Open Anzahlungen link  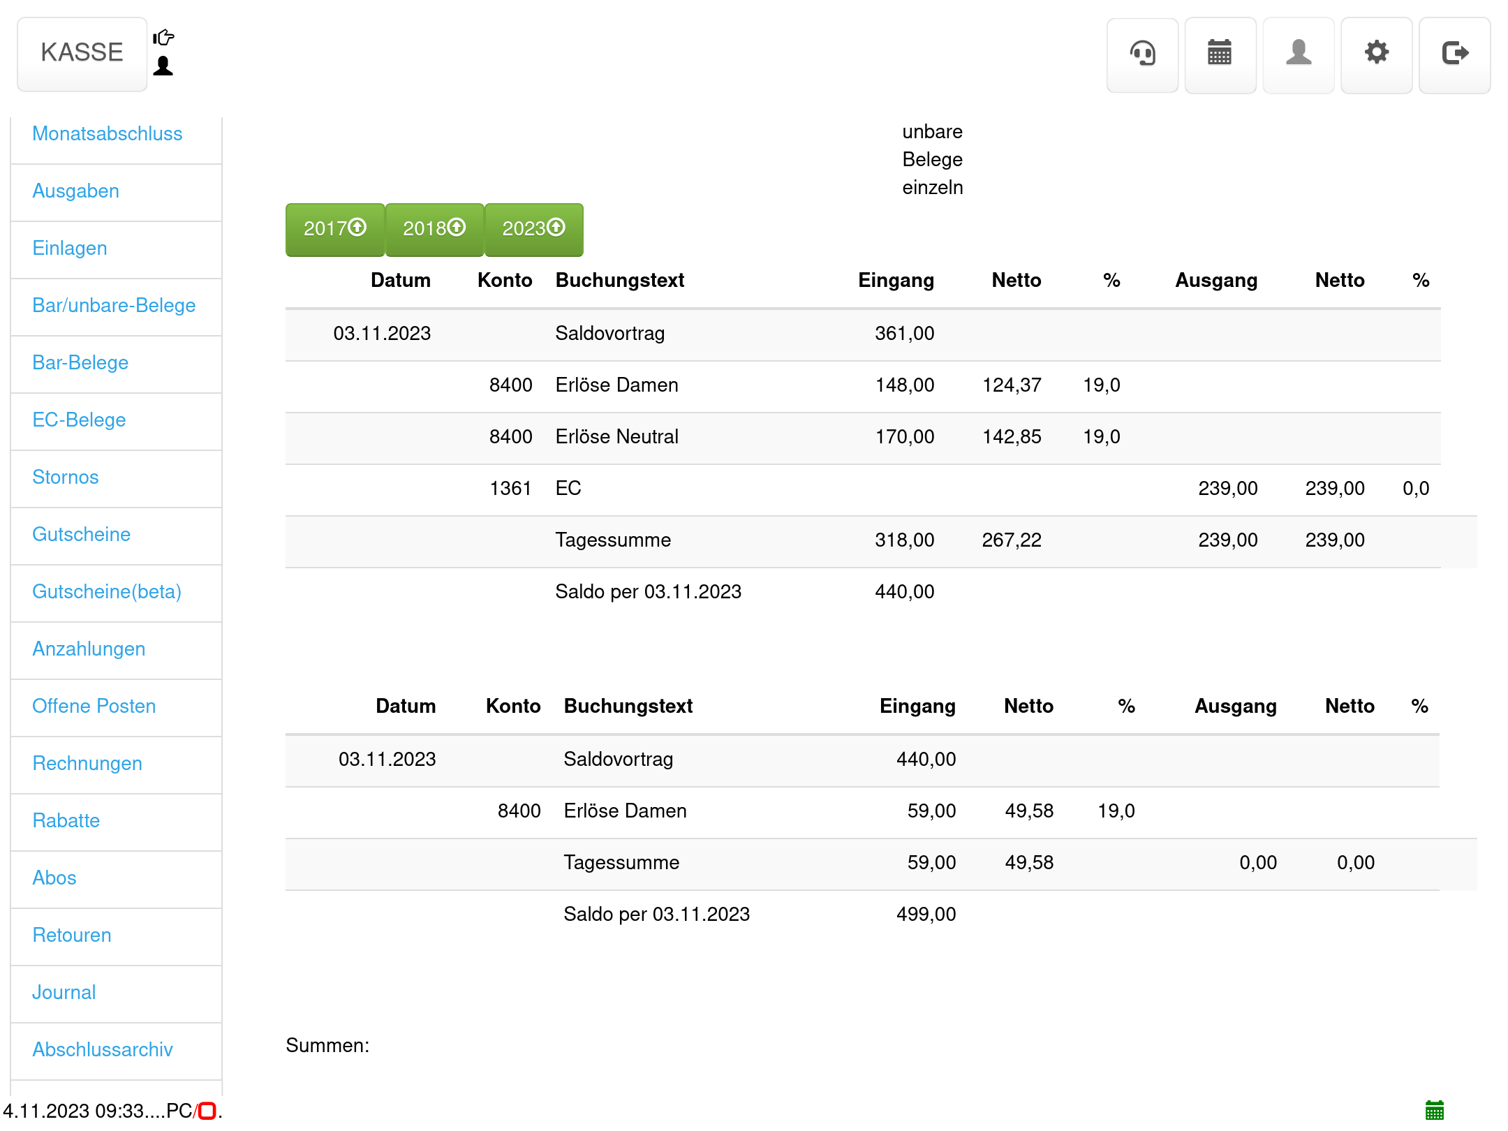tap(89, 649)
